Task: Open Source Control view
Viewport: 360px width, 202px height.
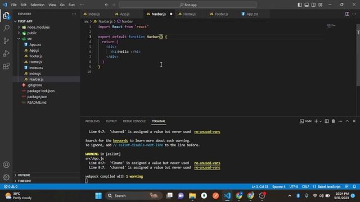Action: click(x=6, y=41)
